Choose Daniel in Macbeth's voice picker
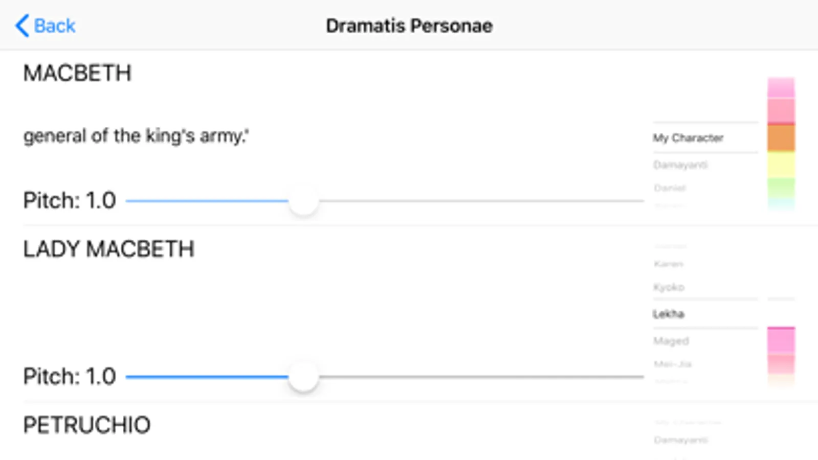 pos(670,188)
